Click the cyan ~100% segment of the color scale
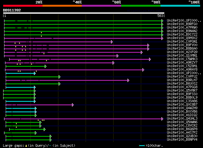 coord(180,6)
